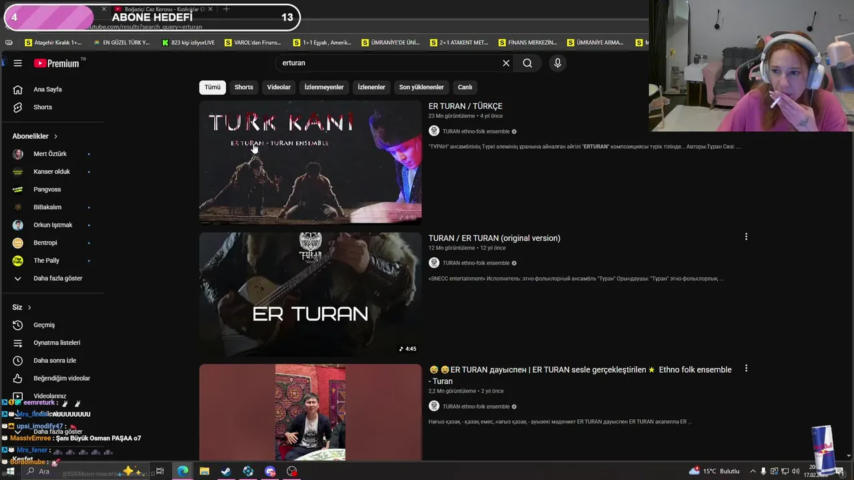Show hidden system tray icons
This screenshot has width=854, height=480.
[753, 471]
